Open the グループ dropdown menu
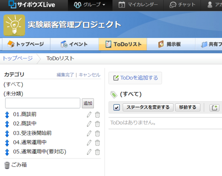Image resolution: width=222 pixels, height=176 pixels. [90, 5]
